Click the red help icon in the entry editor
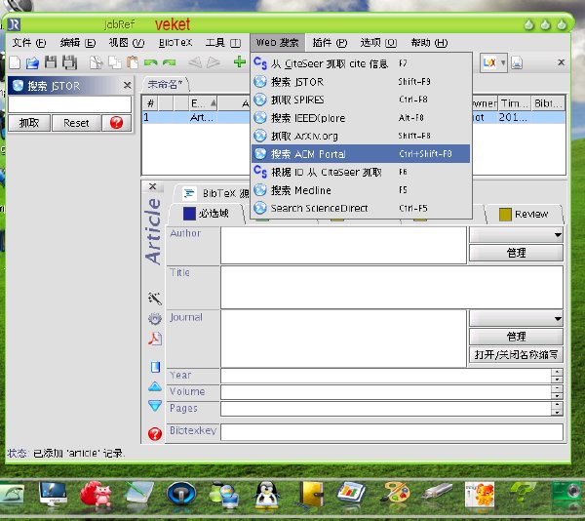The image size is (585, 521). [155, 433]
